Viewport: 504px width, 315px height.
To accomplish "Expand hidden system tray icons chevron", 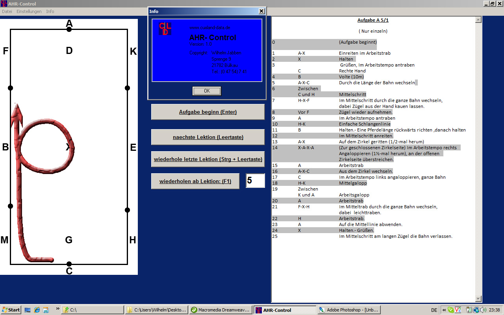I will [444, 310].
